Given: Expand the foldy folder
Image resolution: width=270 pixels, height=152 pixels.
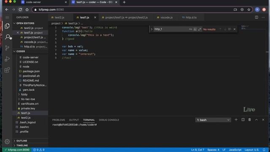Looking at the screenshot, I should tap(24, 95).
